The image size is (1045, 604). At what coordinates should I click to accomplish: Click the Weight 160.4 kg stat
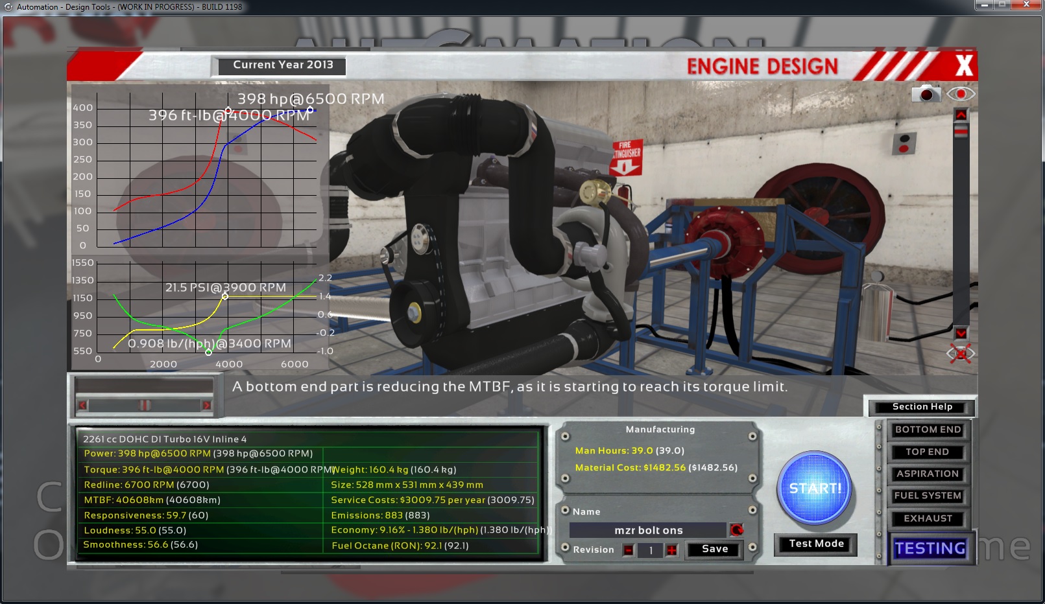point(394,469)
